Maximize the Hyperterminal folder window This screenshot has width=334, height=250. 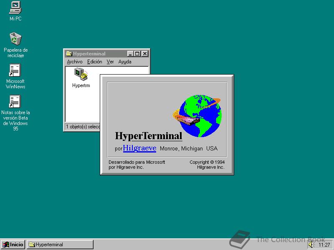(137, 54)
